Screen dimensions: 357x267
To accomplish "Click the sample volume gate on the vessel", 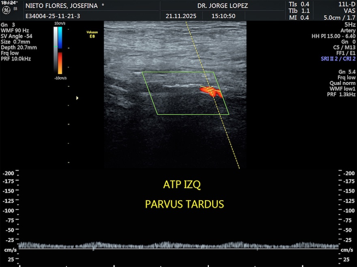I will [x=210, y=89].
